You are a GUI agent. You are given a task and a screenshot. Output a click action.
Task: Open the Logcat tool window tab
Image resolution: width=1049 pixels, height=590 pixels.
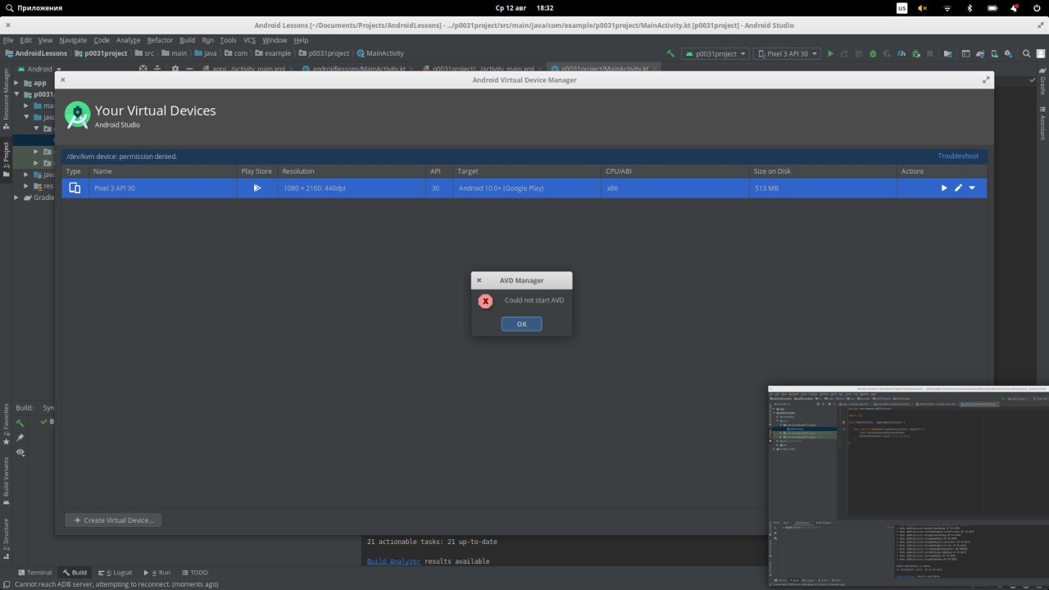tap(114, 573)
